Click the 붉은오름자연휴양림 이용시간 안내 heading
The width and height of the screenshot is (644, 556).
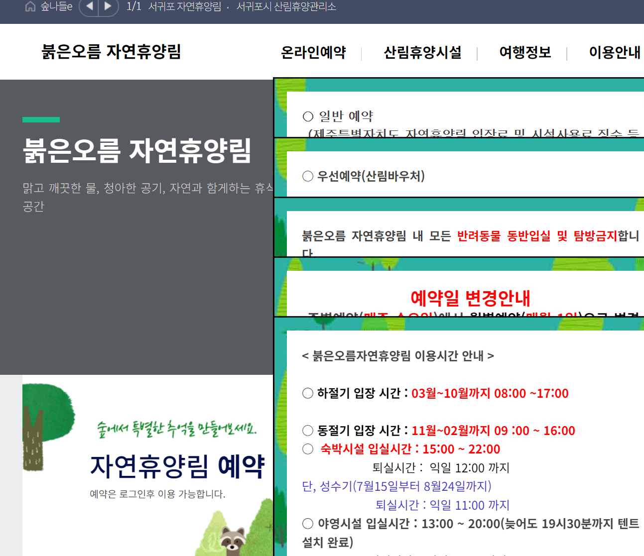398,356
